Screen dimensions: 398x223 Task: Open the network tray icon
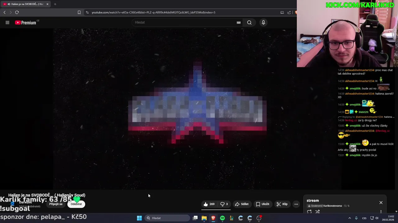tap(372, 218)
